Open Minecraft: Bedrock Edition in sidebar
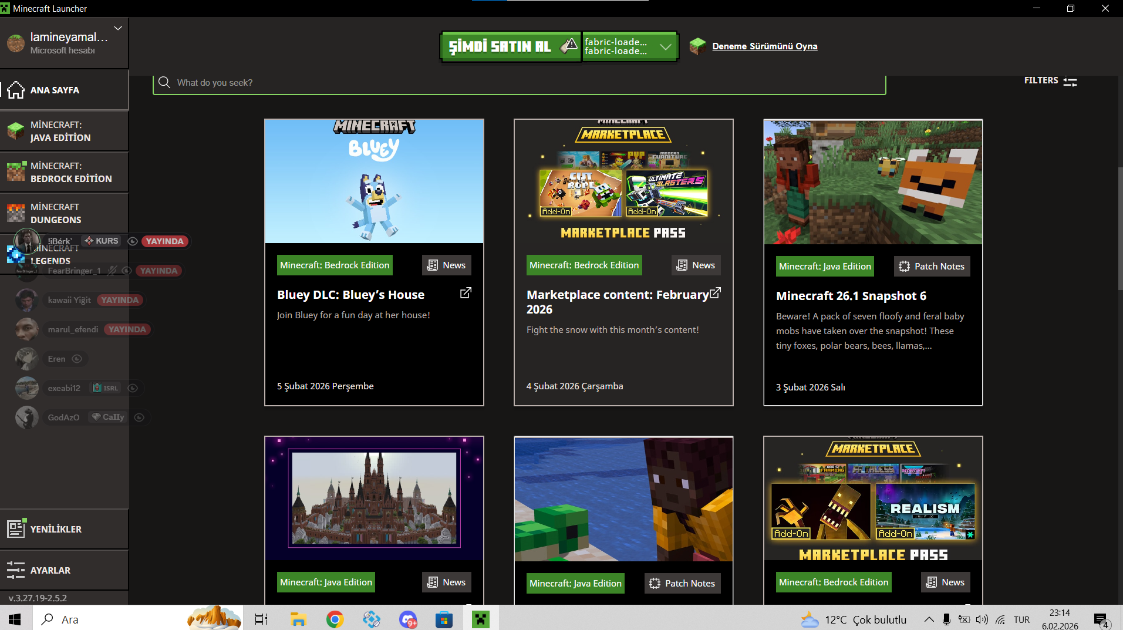Screen dimensions: 1123x630 [64, 172]
